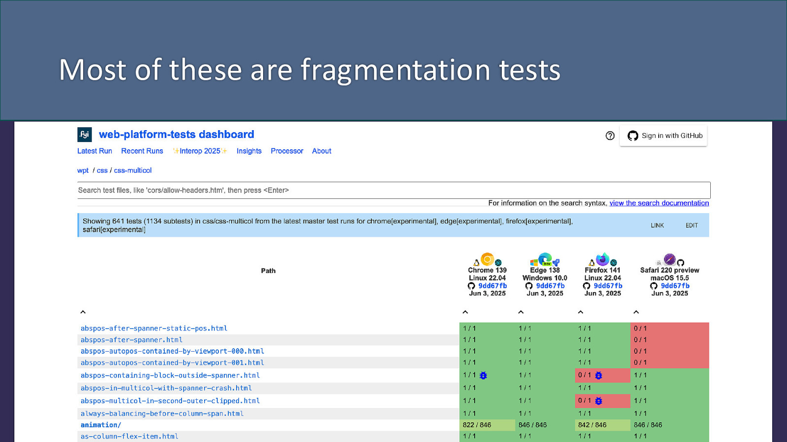Open the Interop 2025 tab
This screenshot has height=442, width=787.
(200, 151)
